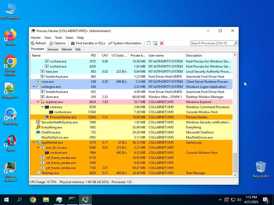274x205 pixels.
Task: Open Find handles or DLLs
Action: [x=88, y=43]
